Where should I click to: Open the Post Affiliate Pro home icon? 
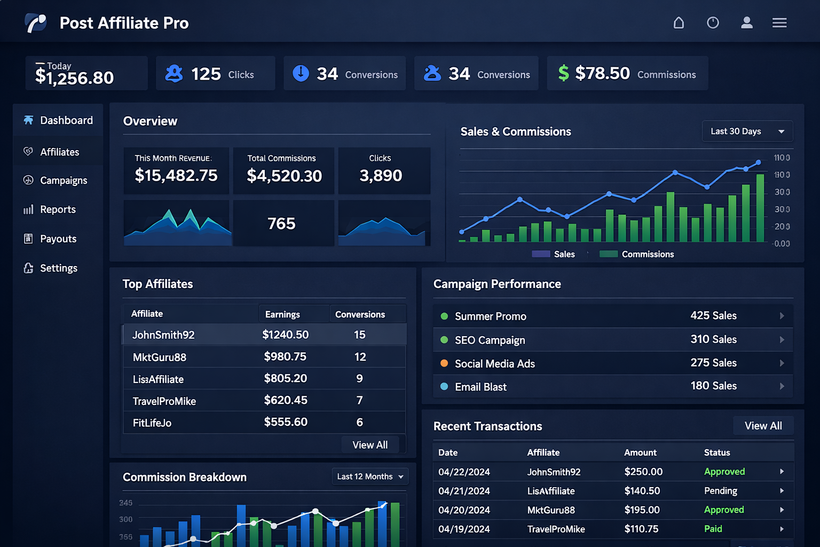point(679,23)
